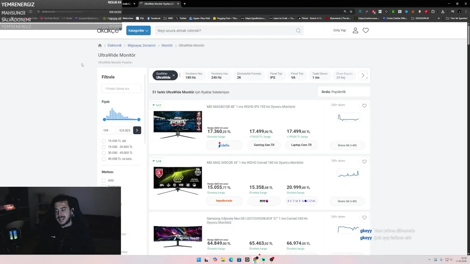Open Twitter bookmark
This screenshot has width=470, height=264.
tap(181, 18)
